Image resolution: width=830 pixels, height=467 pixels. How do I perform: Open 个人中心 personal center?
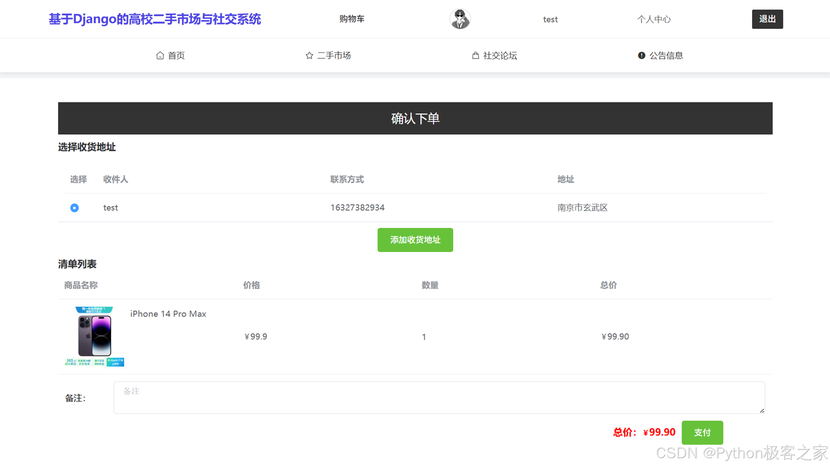(653, 19)
